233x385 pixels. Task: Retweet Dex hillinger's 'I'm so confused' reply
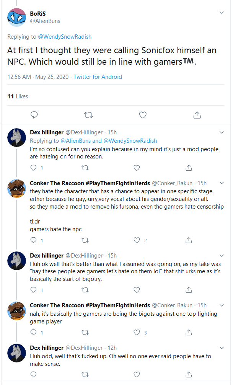[x=85, y=168]
